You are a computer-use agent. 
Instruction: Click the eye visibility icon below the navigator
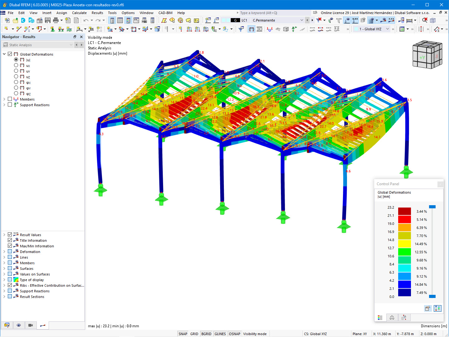[19, 325]
